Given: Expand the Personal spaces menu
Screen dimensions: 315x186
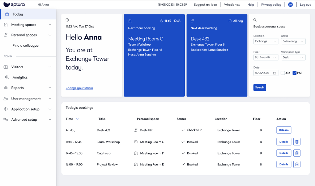Looking at the screenshot, I should [x=50, y=35].
